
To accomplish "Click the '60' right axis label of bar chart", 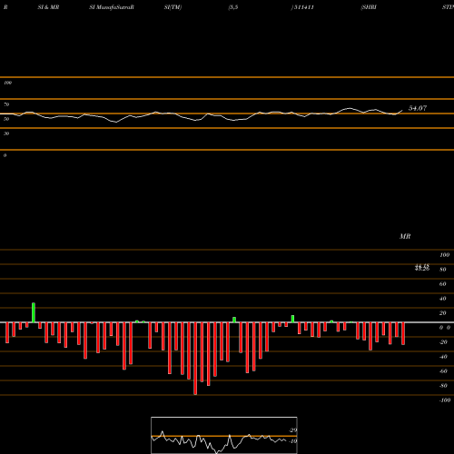I will (443, 284).
